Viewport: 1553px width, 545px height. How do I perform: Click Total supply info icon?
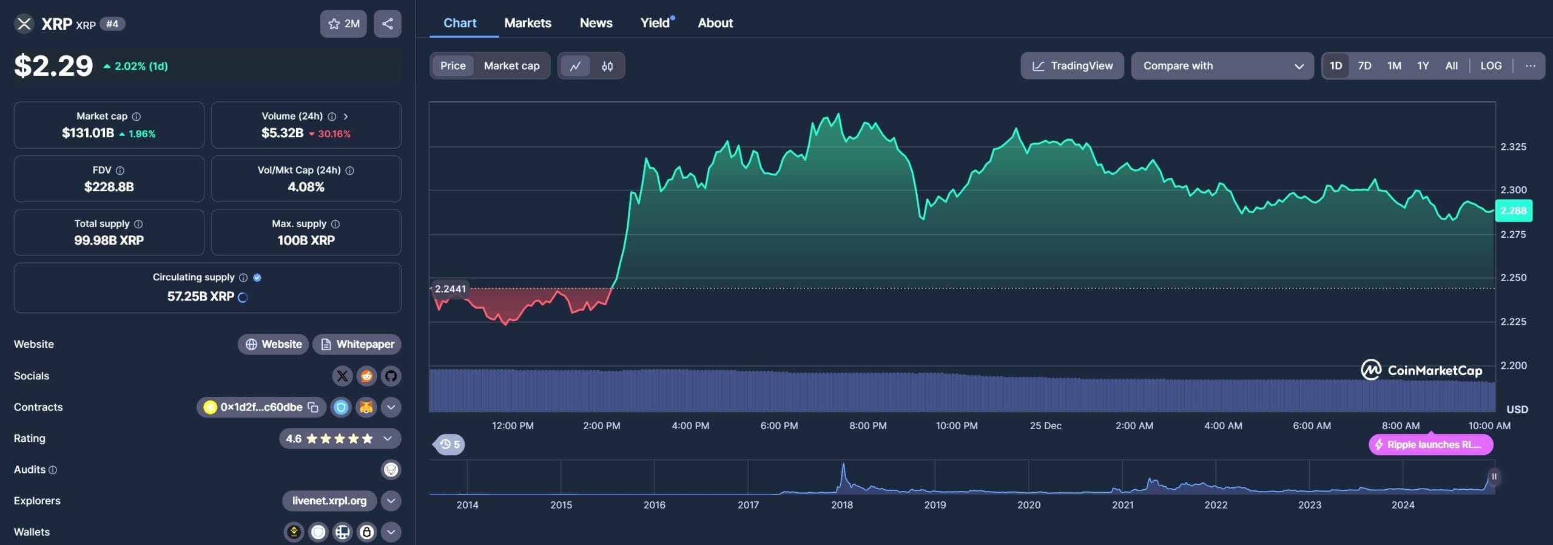[138, 224]
